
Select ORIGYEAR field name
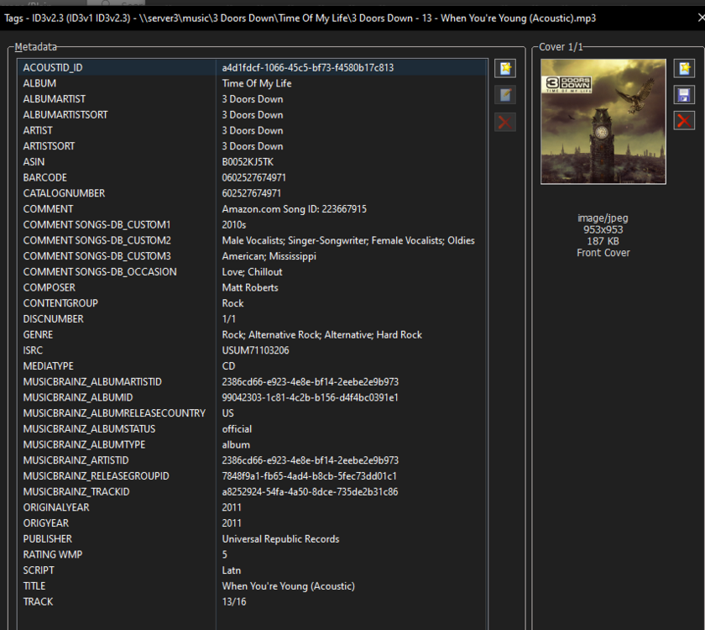(46, 523)
